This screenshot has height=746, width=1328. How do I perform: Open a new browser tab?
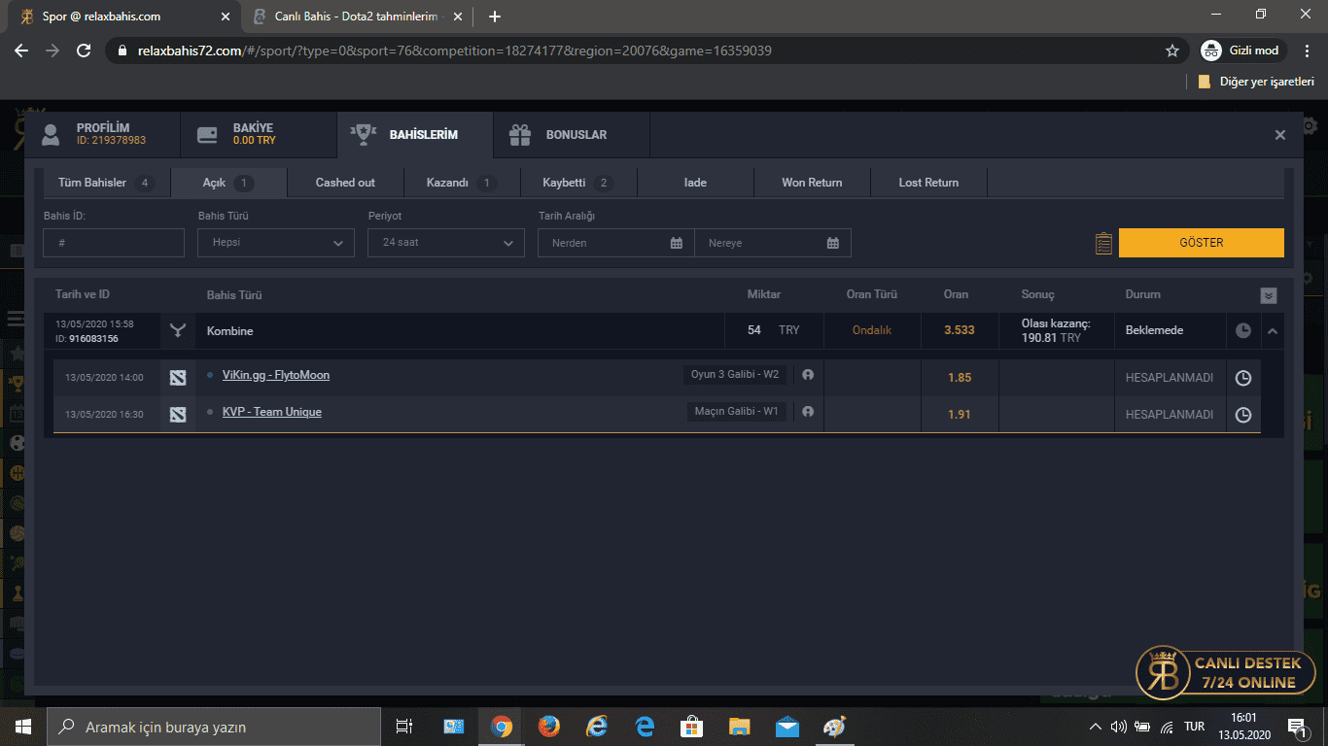495,17
